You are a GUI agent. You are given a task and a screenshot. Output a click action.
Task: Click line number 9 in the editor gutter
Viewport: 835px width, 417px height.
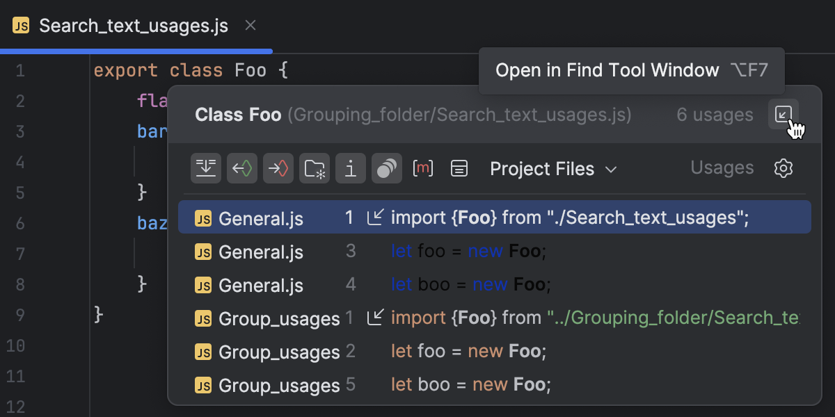click(20, 315)
